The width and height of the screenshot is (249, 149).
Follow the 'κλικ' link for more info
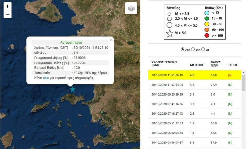[x=46, y=78]
